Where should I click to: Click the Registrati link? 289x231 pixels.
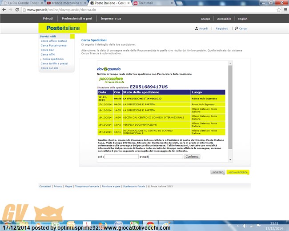[222, 28]
